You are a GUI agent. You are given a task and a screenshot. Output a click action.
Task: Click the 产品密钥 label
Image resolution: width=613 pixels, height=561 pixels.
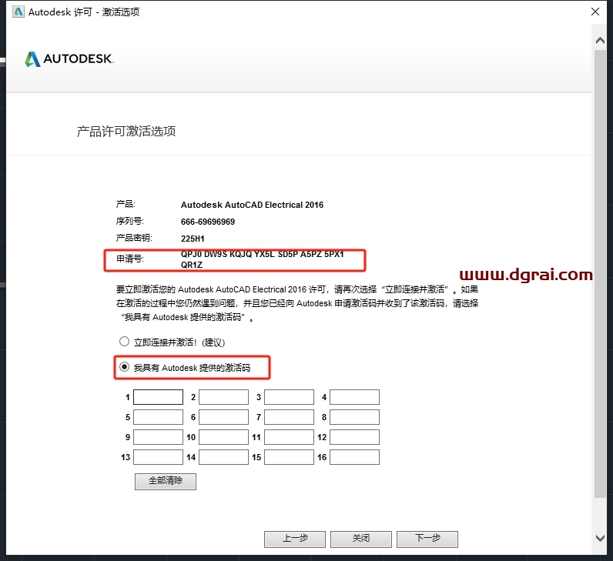134,238
